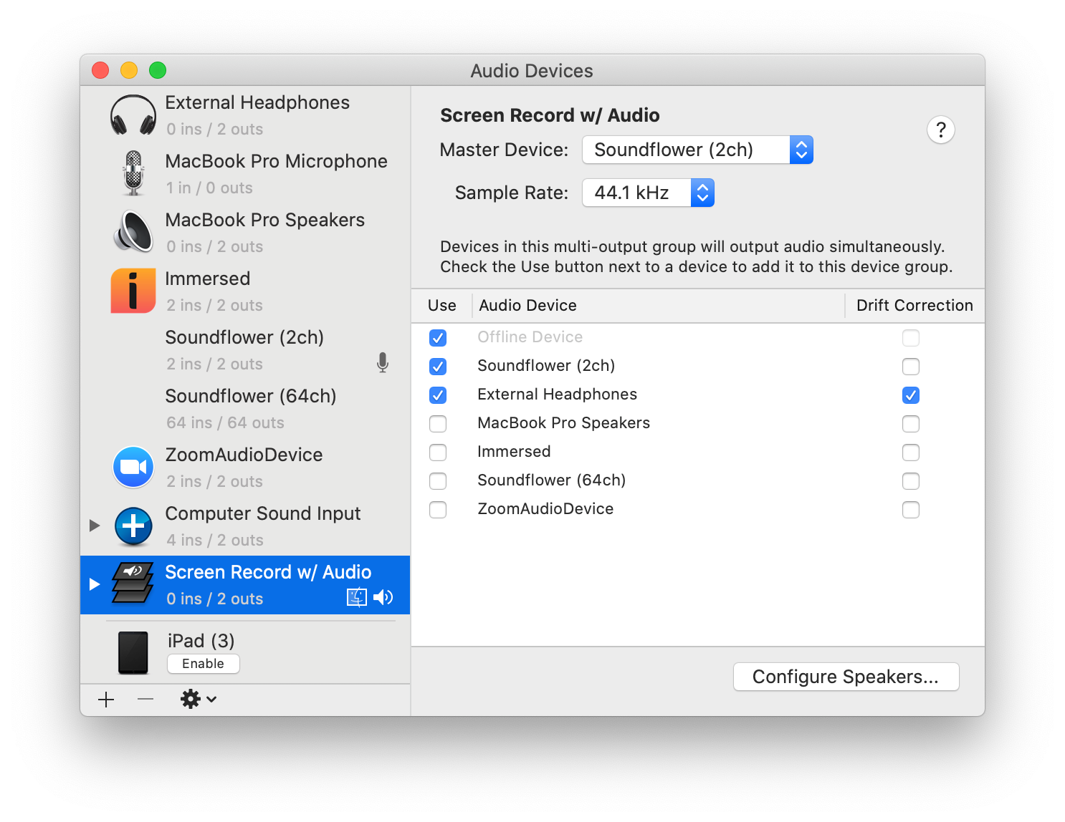The height and width of the screenshot is (822, 1065).
Task: Select the iPad (3) sidebar entry
Action: click(201, 641)
